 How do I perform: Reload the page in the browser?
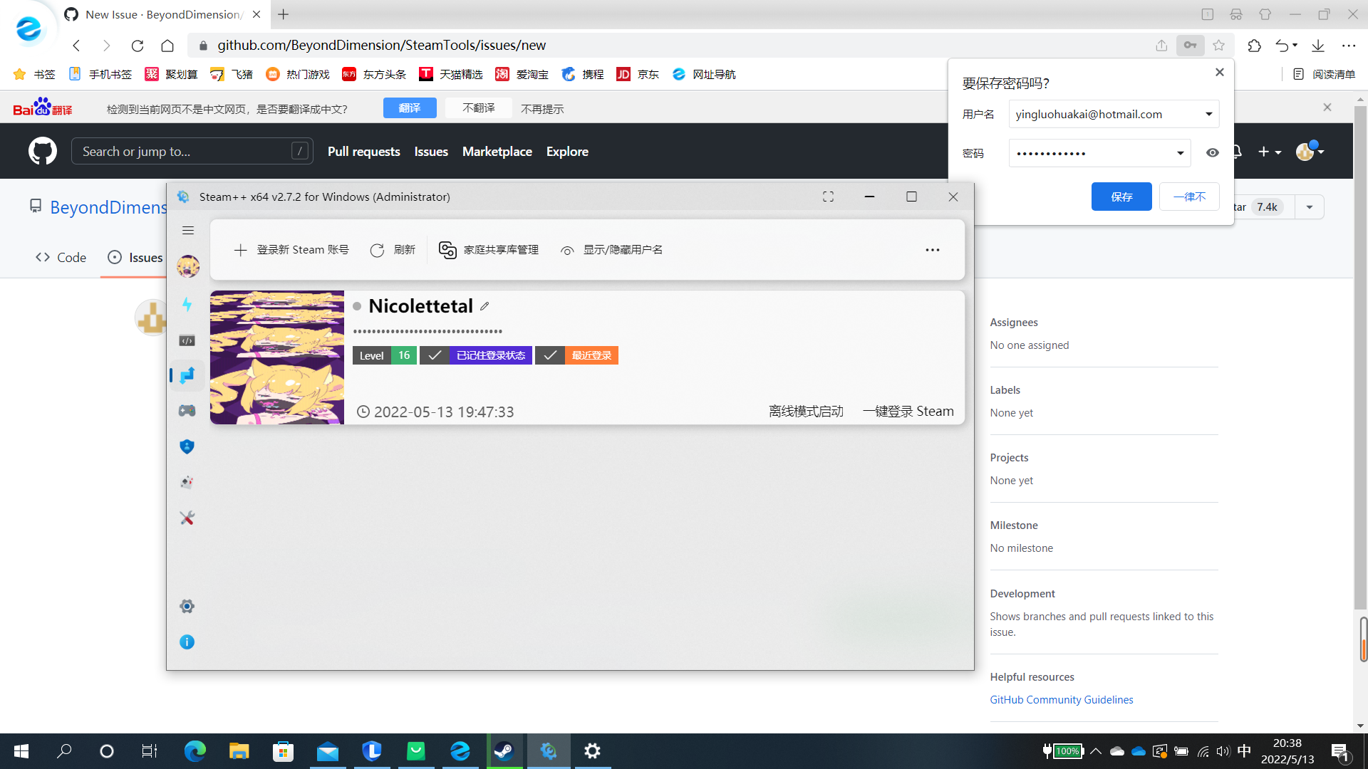tap(138, 46)
